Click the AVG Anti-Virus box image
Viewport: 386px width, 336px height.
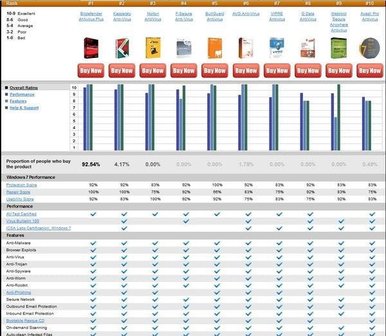(x=246, y=48)
